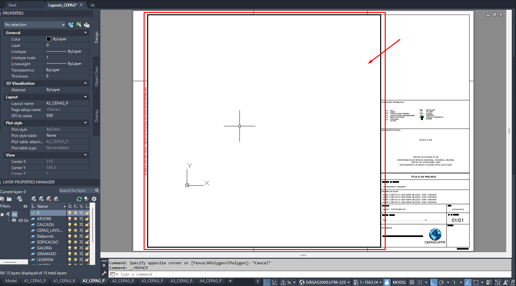516x286 pixels.
Task: Click the Linetype ByLayer value
Action: pos(67,51)
